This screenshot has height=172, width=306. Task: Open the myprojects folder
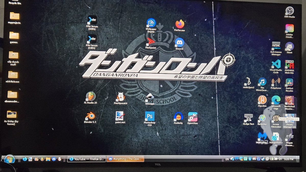[14, 18]
